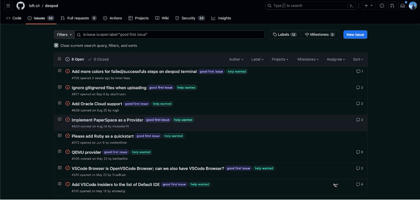Open the command palette icon in search bar

351,6
